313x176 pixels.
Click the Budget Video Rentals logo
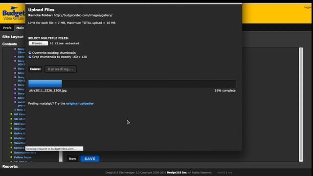click(x=13, y=14)
